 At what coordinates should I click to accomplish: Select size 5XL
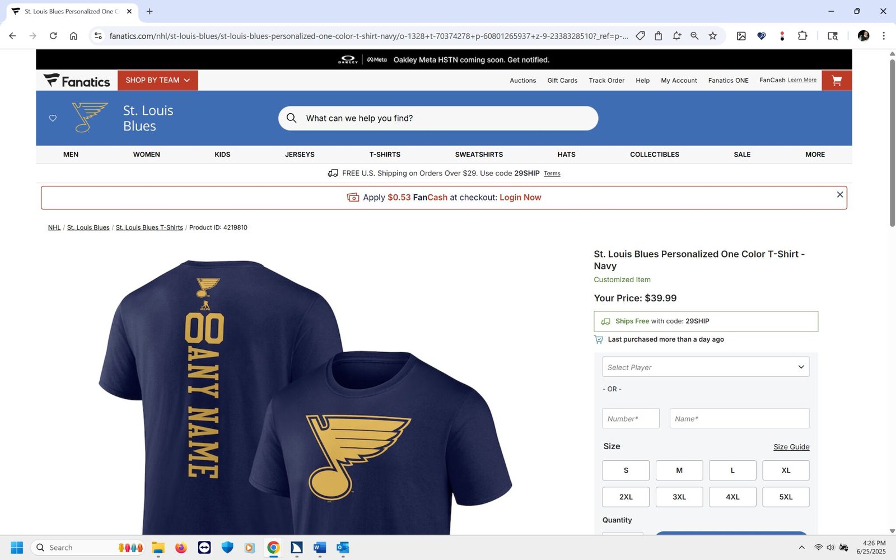tap(786, 497)
